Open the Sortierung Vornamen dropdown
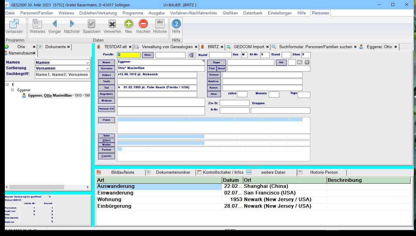The height and width of the screenshot is (236, 416). (88, 68)
